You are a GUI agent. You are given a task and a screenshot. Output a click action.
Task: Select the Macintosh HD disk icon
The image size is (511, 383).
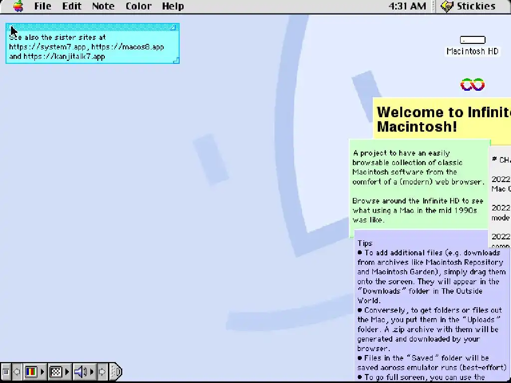point(473,40)
